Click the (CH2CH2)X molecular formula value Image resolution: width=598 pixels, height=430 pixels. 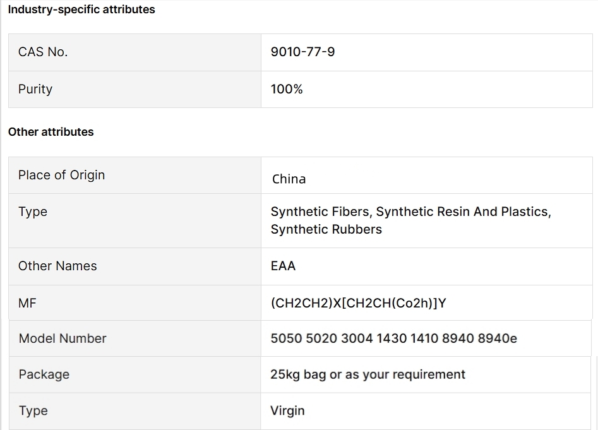click(358, 303)
